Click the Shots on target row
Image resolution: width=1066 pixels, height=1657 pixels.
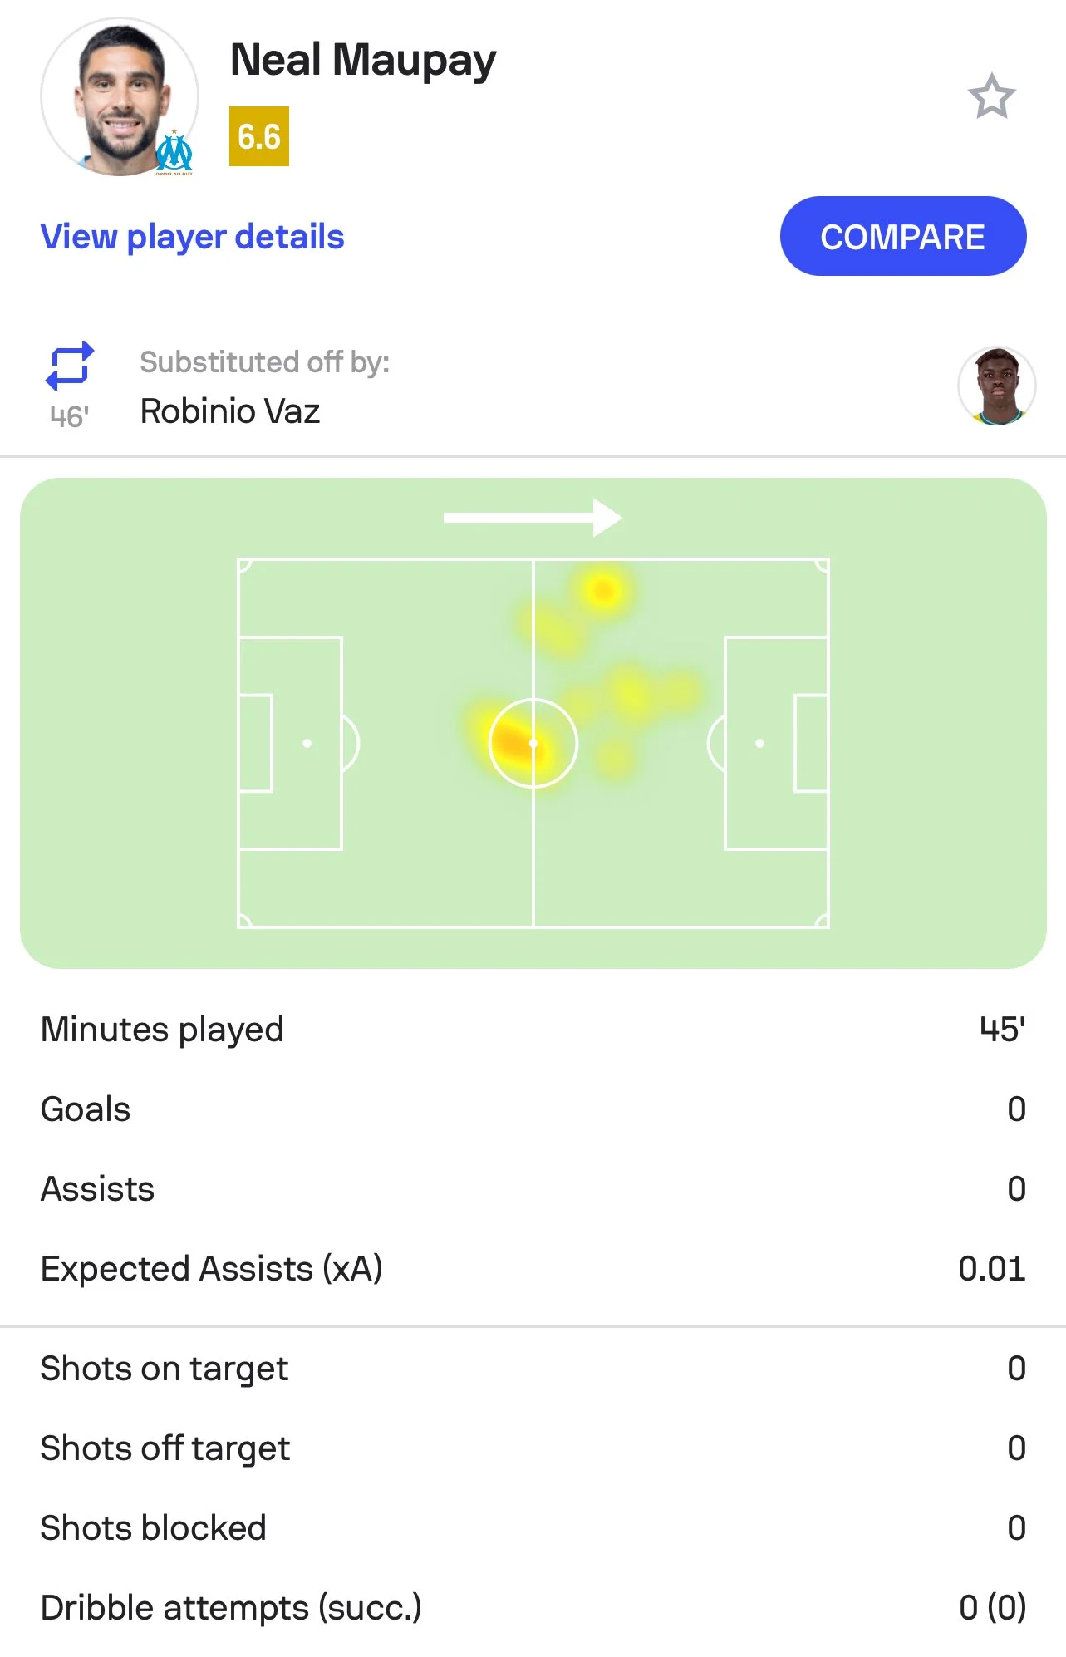coord(533,1369)
